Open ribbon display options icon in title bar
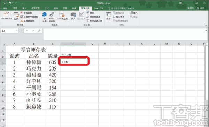 pos(180,3)
